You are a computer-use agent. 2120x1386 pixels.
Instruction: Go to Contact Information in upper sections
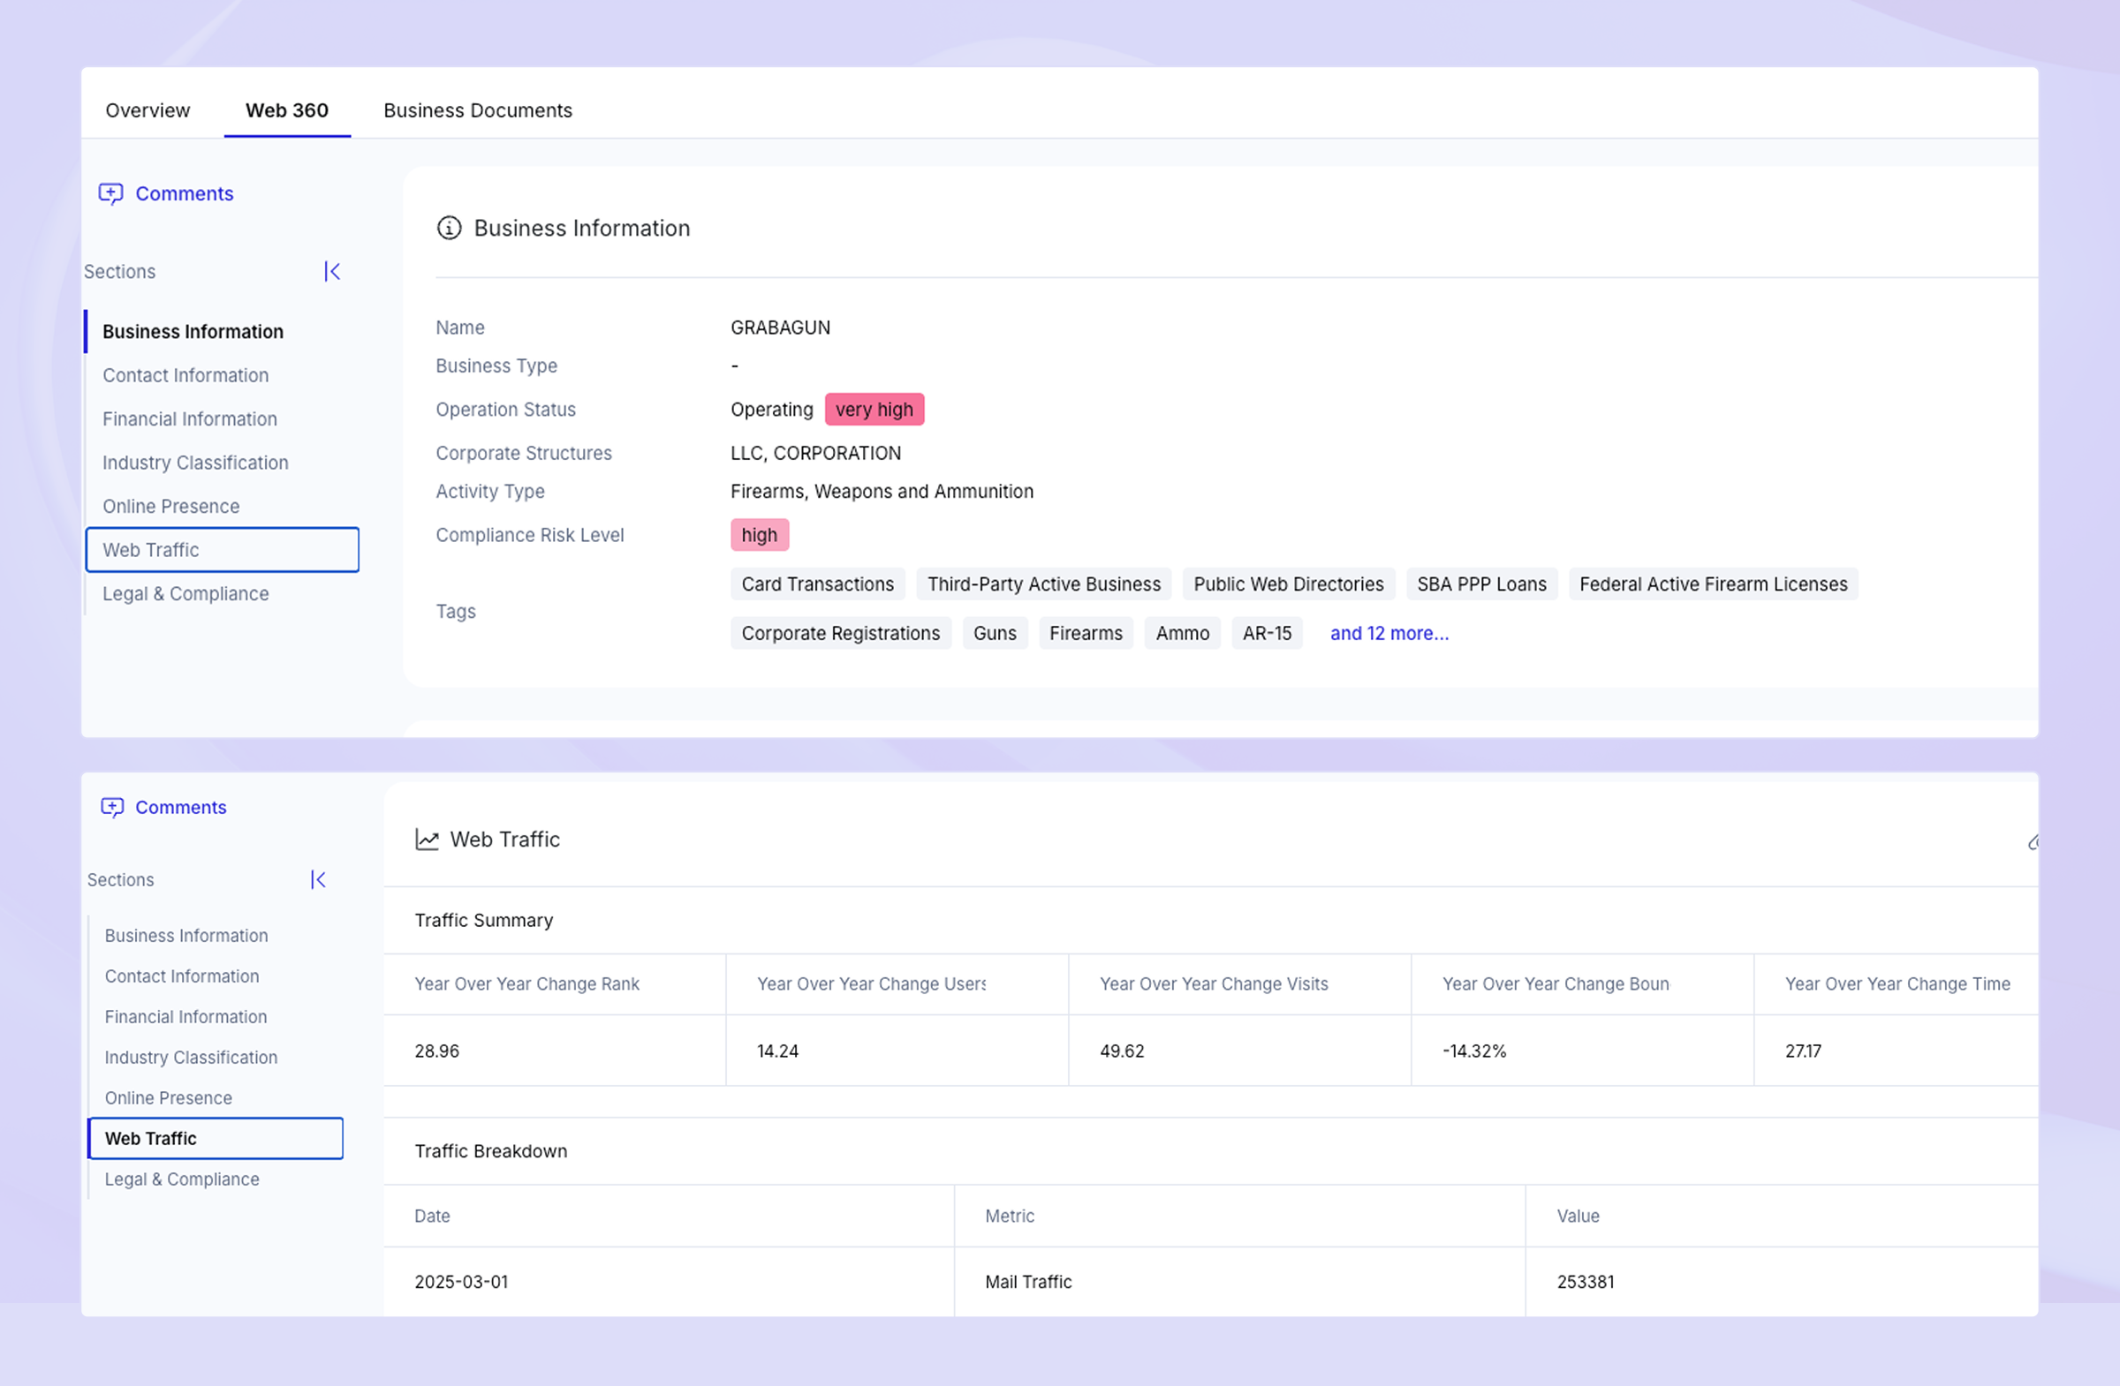pos(185,375)
